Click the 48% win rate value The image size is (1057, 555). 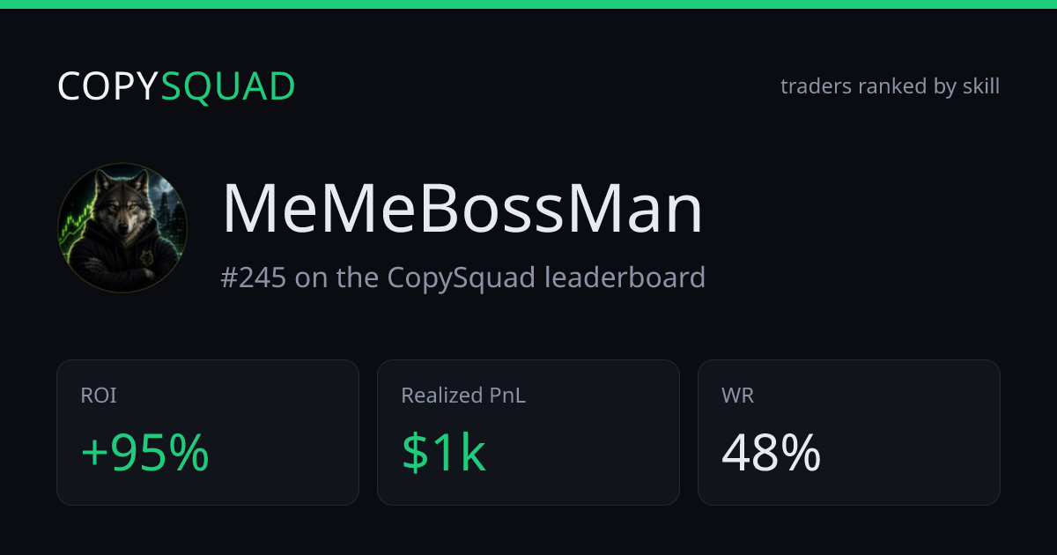coord(772,453)
